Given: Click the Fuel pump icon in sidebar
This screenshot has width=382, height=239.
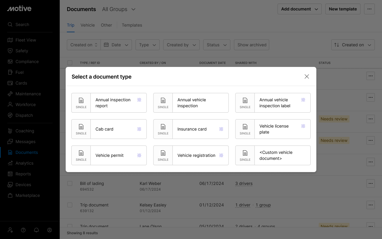Looking at the screenshot, I should [x=10, y=72].
